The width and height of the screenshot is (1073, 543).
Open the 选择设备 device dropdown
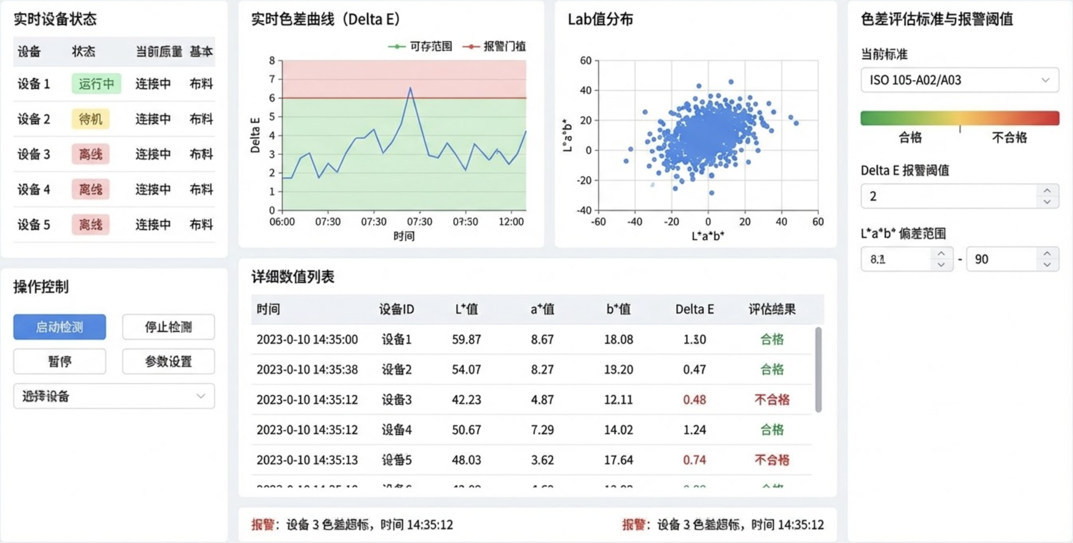114,396
